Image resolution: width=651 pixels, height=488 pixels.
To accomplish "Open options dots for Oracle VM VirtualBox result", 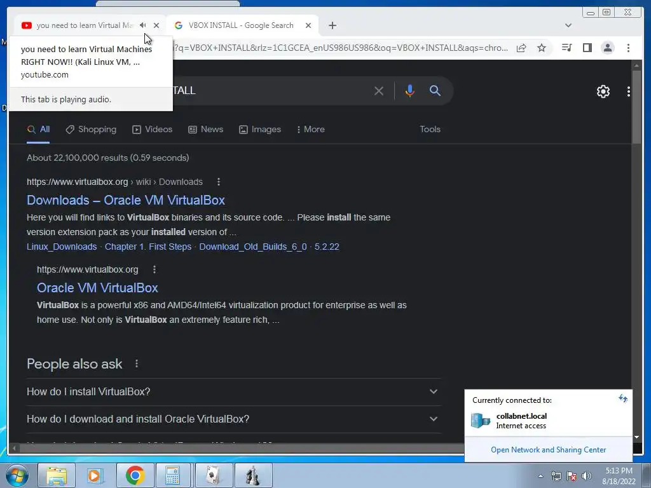I will (154, 269).
